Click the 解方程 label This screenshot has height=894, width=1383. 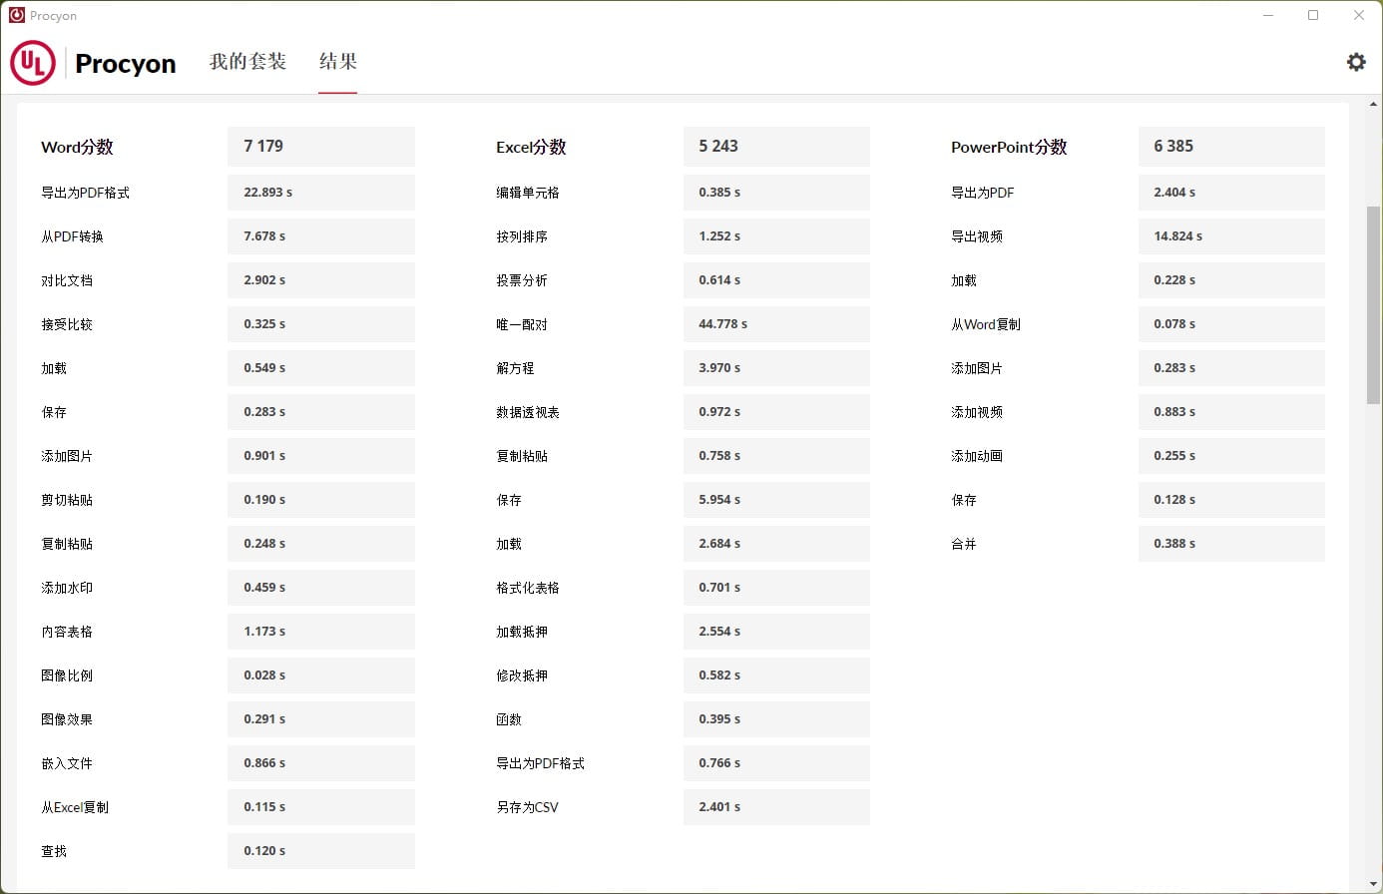(x=515, y=368)
